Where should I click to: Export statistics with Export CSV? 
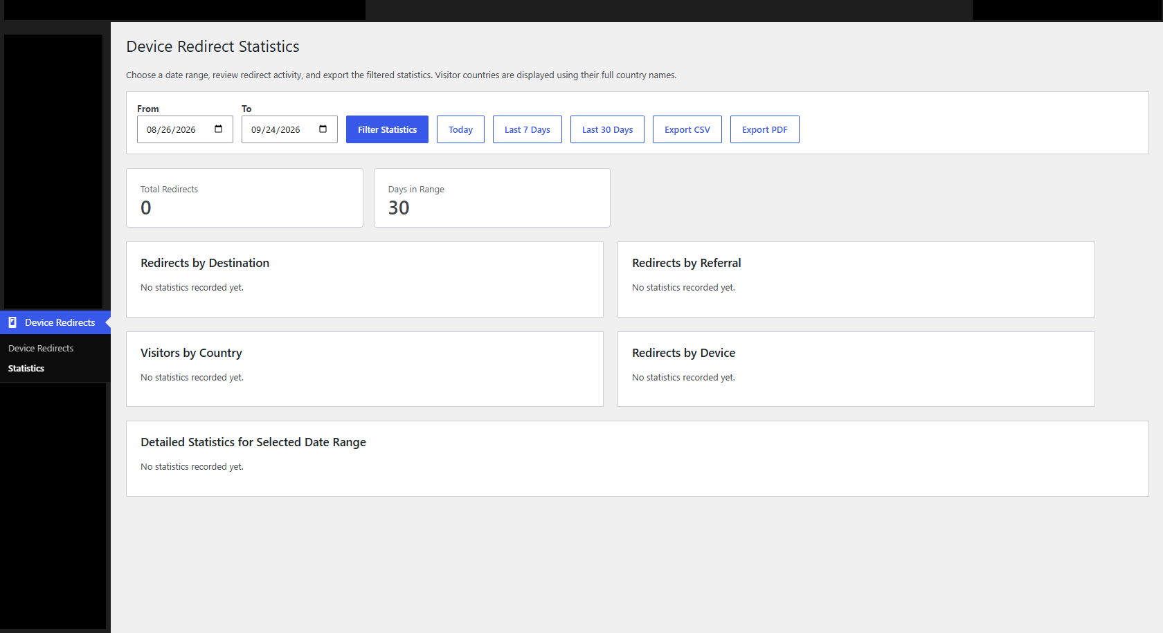coord(687,129)
